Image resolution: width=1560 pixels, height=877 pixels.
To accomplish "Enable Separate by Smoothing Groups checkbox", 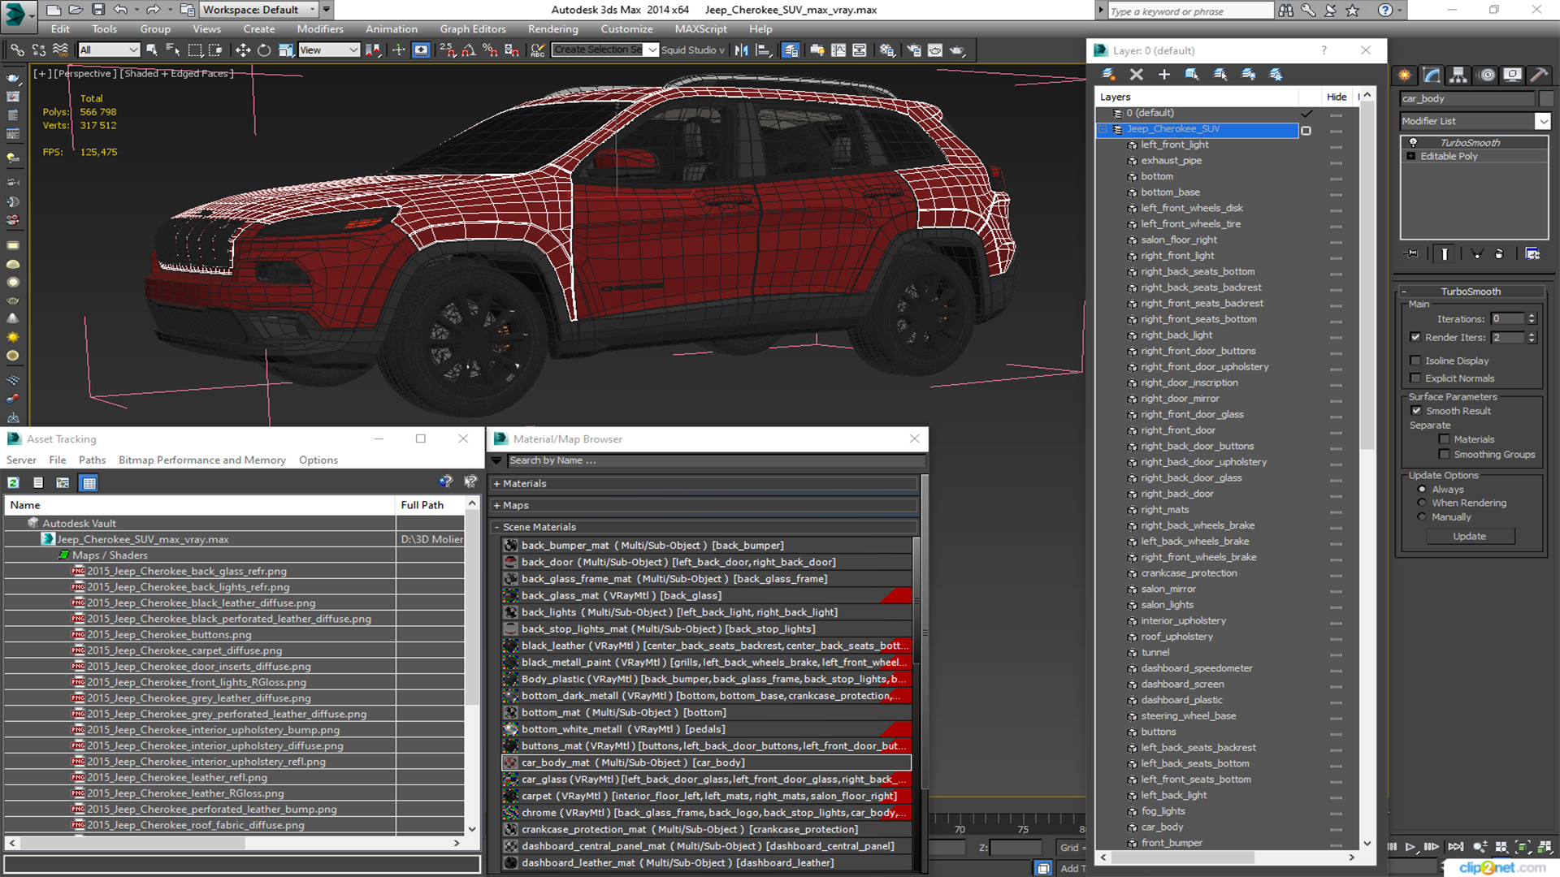I will [x=1444, y=455].
